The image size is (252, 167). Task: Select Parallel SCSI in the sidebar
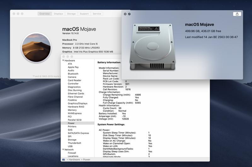tap(75, 120)
